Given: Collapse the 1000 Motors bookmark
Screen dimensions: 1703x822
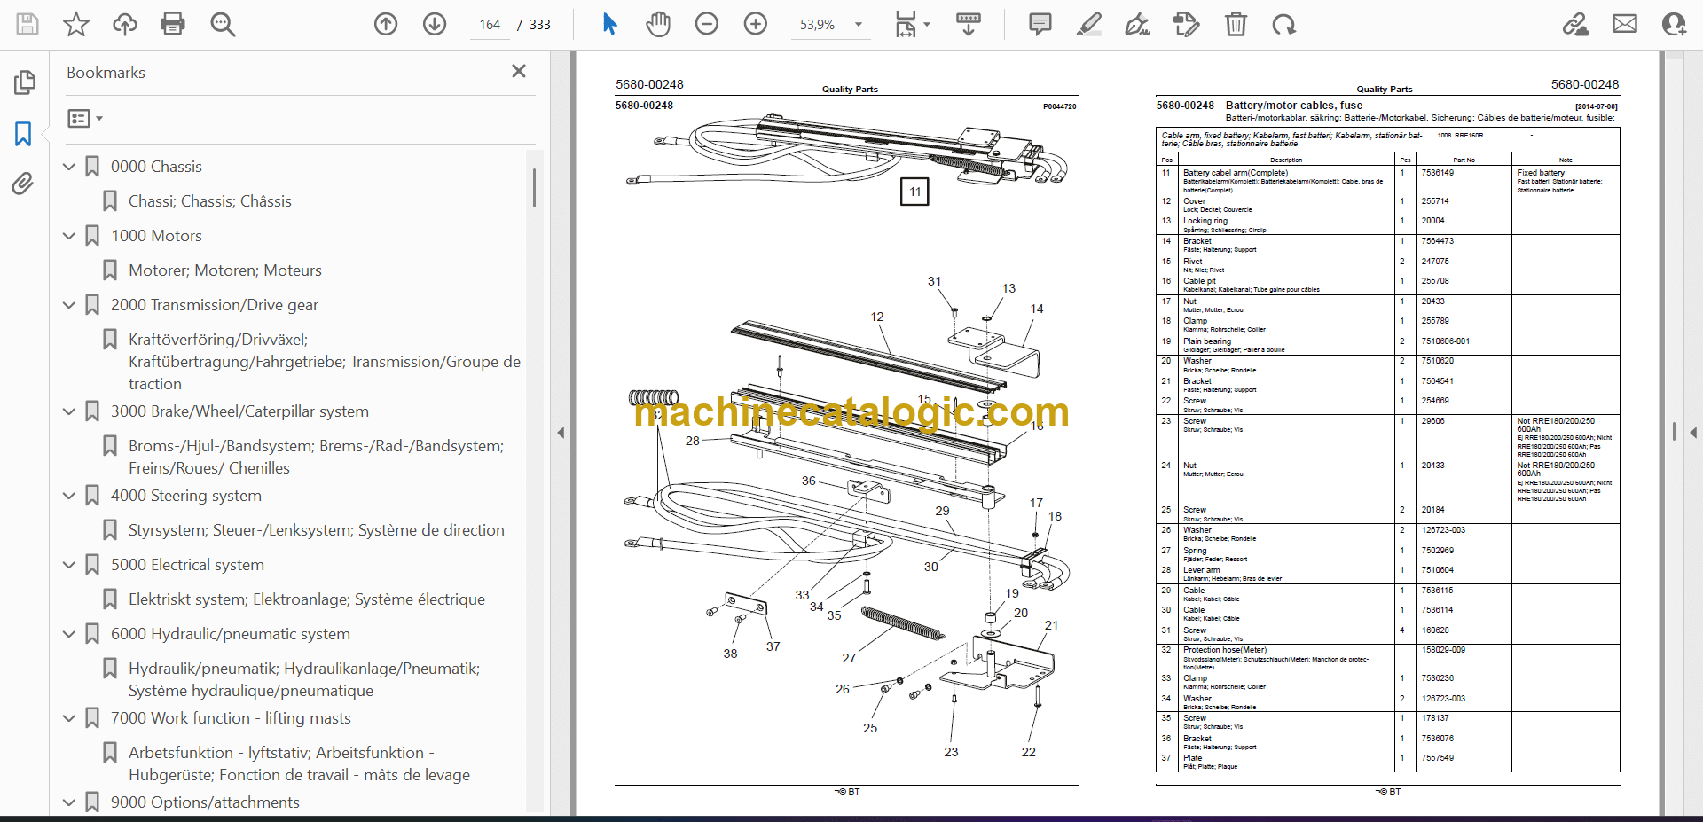Looking at the screenshot, I should pos(69,236).
